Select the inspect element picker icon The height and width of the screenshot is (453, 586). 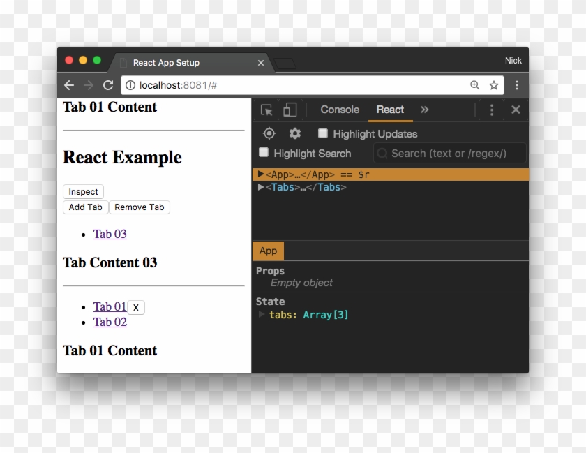pyautogui.click(x=267, y=110)
